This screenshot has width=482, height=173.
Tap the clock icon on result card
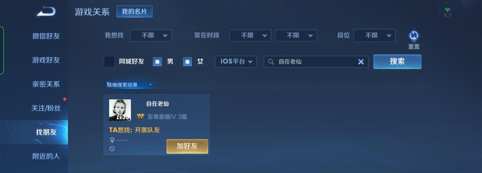coord(112,148)
